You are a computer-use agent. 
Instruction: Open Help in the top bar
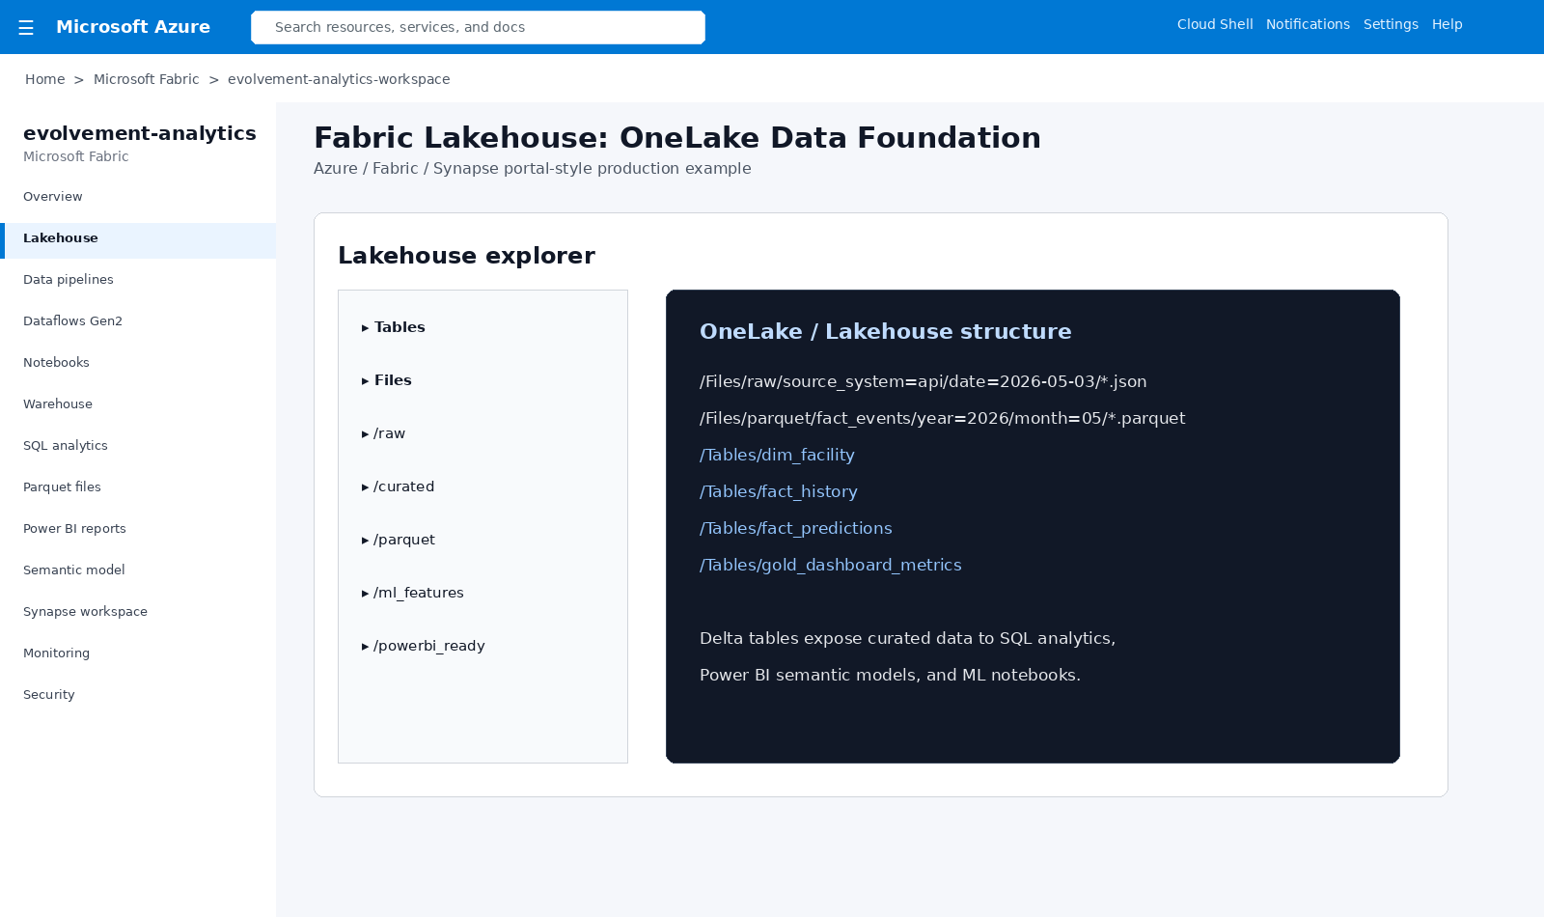tap(1447, 24)
